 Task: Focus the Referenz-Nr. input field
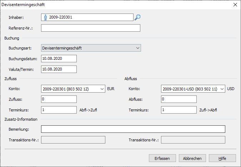pyautogui.click(x=91, y=28)
